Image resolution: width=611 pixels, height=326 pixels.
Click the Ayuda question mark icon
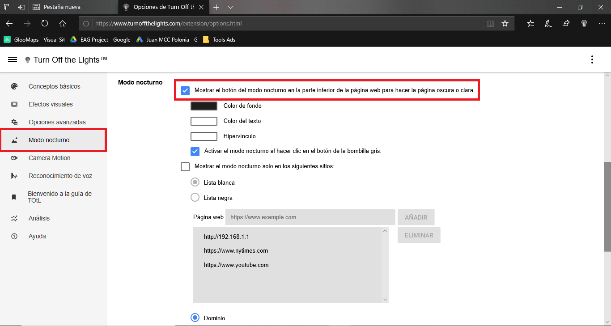tap(14, 236)
